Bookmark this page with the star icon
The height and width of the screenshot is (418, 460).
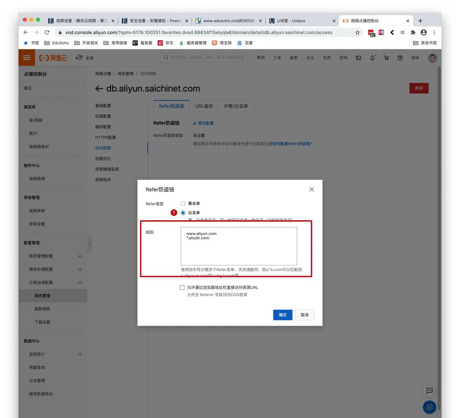point(358,32)
